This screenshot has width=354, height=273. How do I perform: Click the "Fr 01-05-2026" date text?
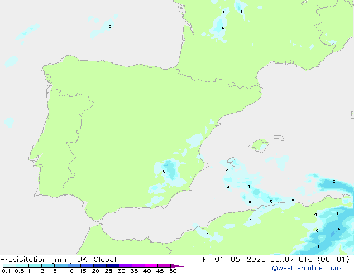[234, 260]
